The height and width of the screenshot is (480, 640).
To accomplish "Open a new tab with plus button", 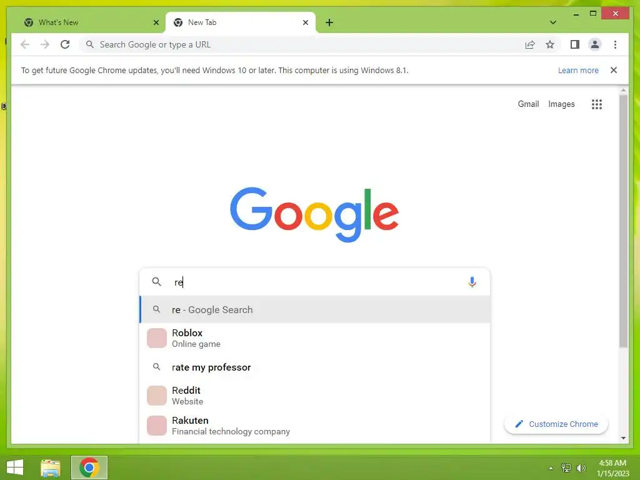I will coord(329,22).
